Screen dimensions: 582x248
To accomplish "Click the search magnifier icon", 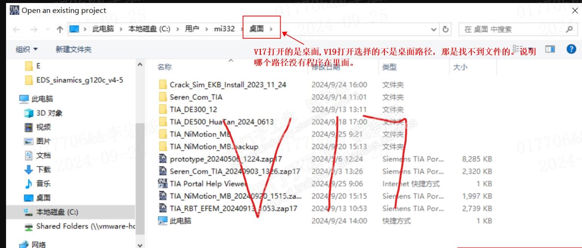I will click(x=569, y=29).
